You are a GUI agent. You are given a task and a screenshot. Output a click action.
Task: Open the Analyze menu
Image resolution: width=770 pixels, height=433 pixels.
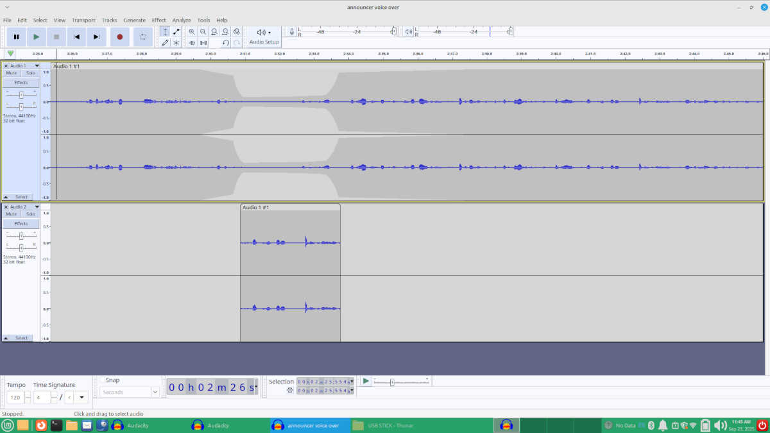(182, 20)
